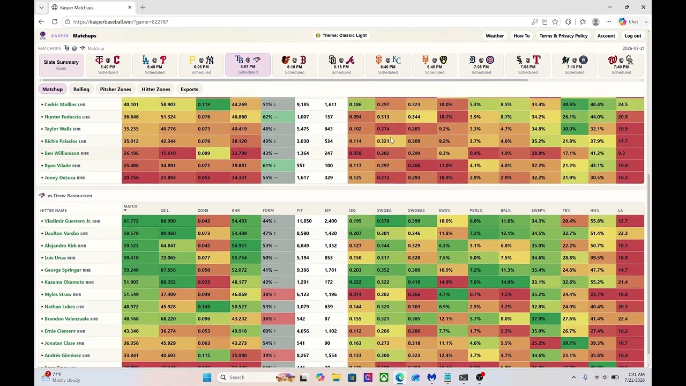Image resolution: width=686 pixels, height=386 pixels.
Task: Open the reader view icon in the address bar
Action: tap(545, 21)
